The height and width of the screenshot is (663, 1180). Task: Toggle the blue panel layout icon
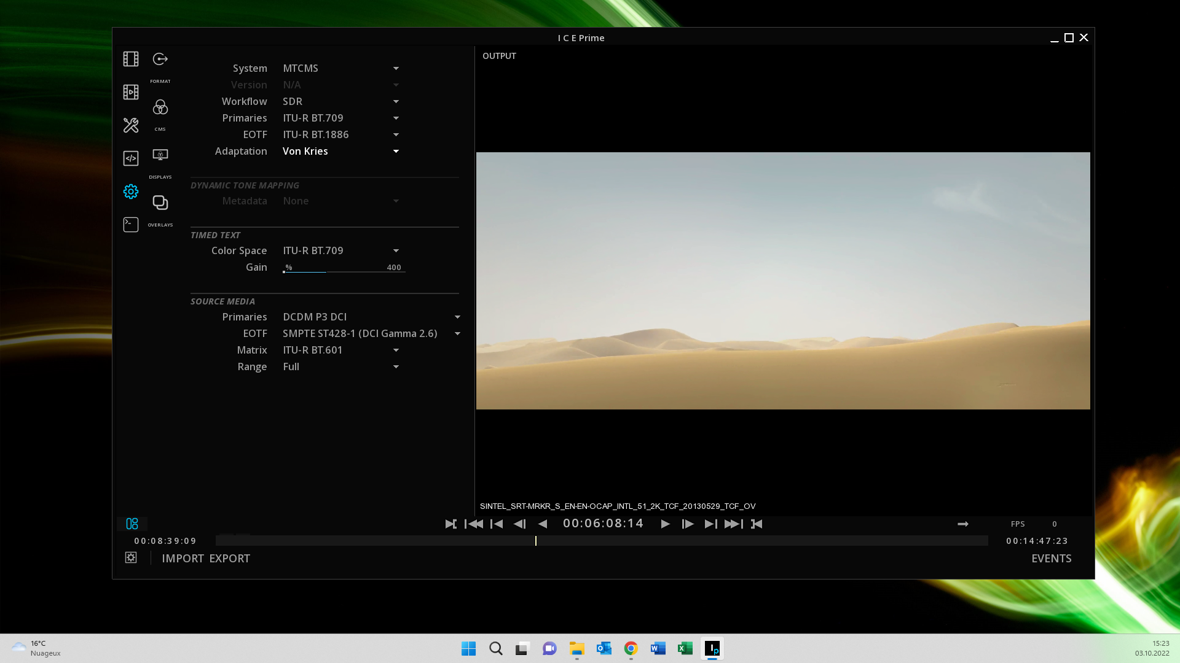(132, 524)
